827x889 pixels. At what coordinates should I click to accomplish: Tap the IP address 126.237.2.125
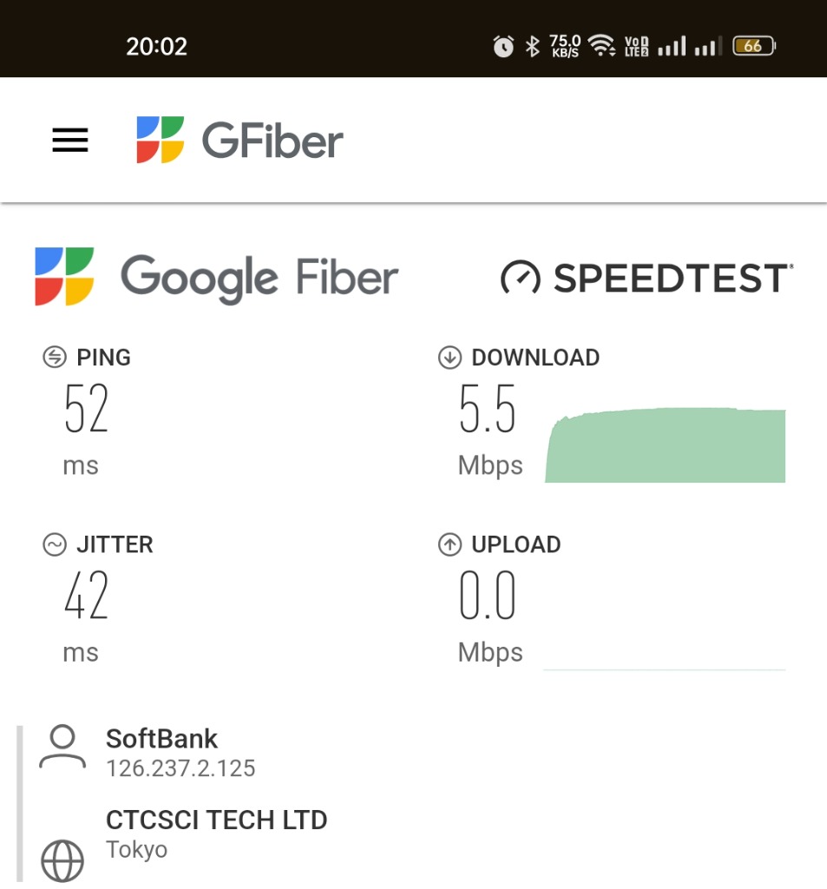pyautogui.click(x=180, y=769)
